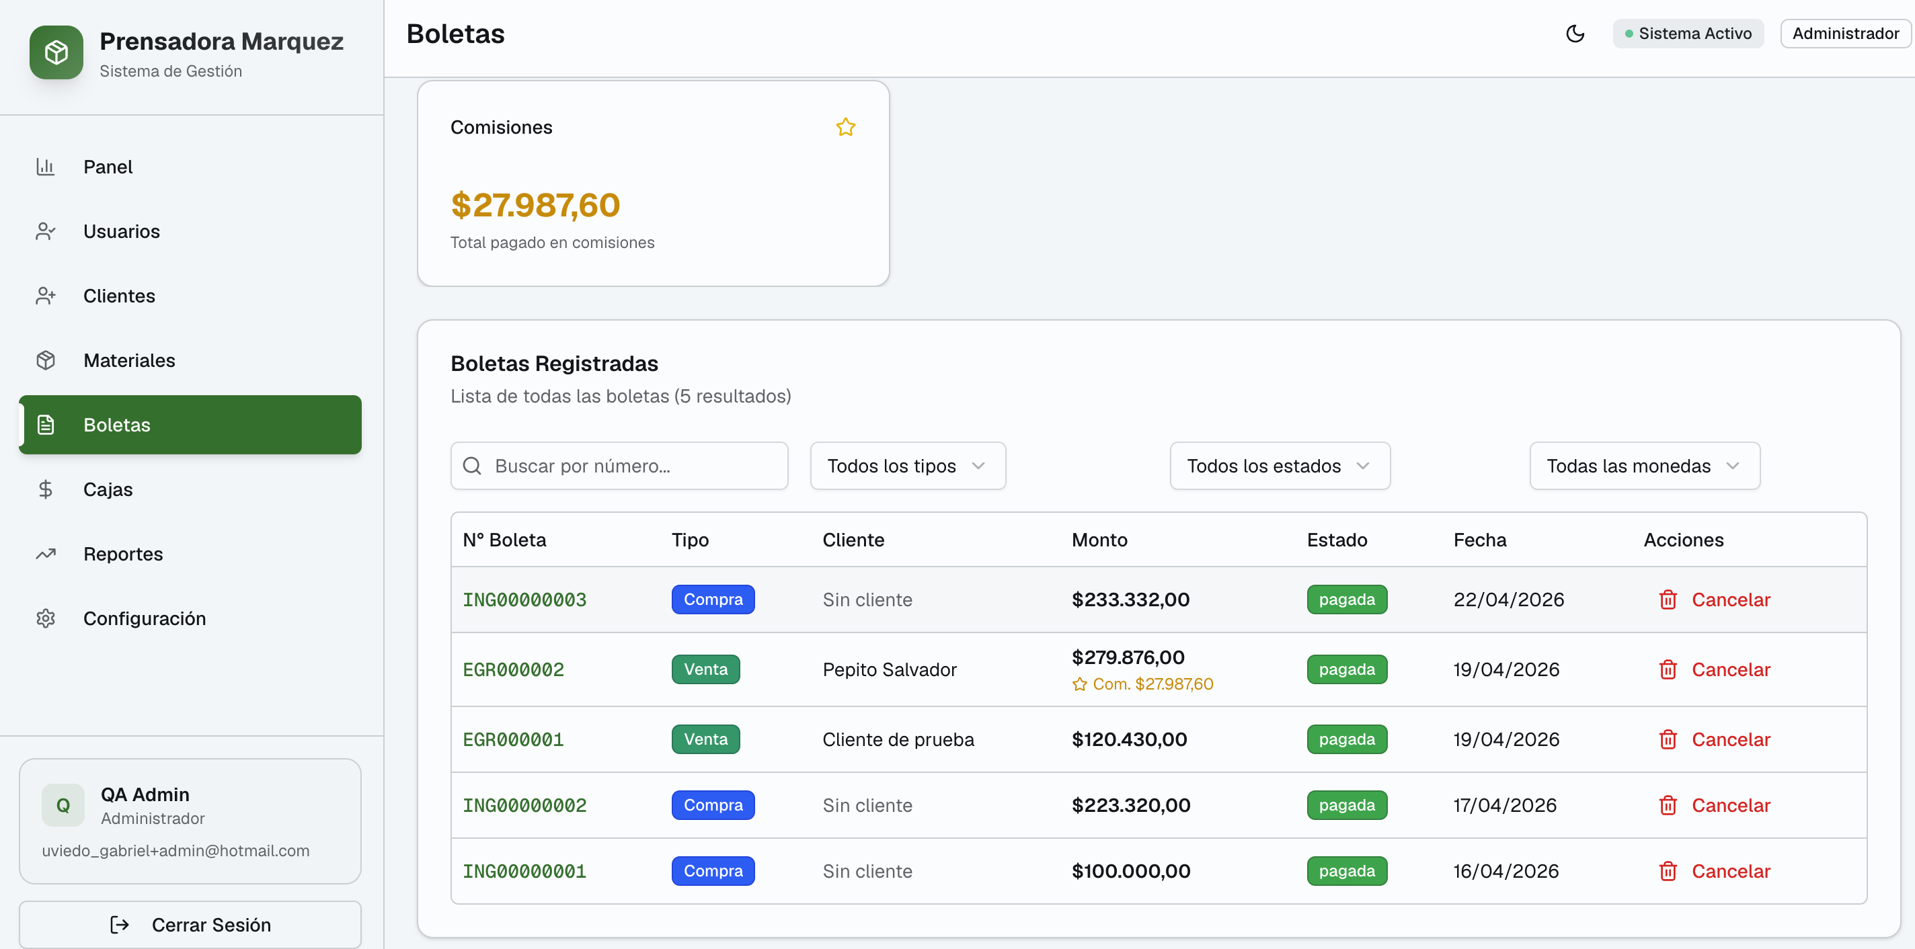This screenshot has height=949, width=1915.
Task: Click the search magnifier icon
Action: tap(472, 466)
